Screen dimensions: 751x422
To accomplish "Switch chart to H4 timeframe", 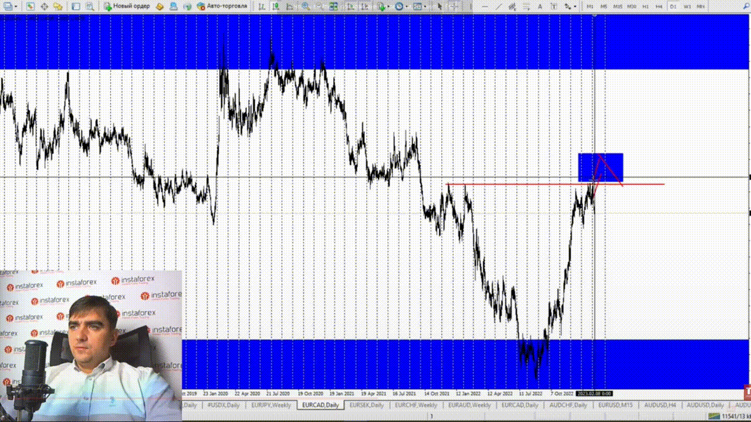I will [x=659, y=6].
